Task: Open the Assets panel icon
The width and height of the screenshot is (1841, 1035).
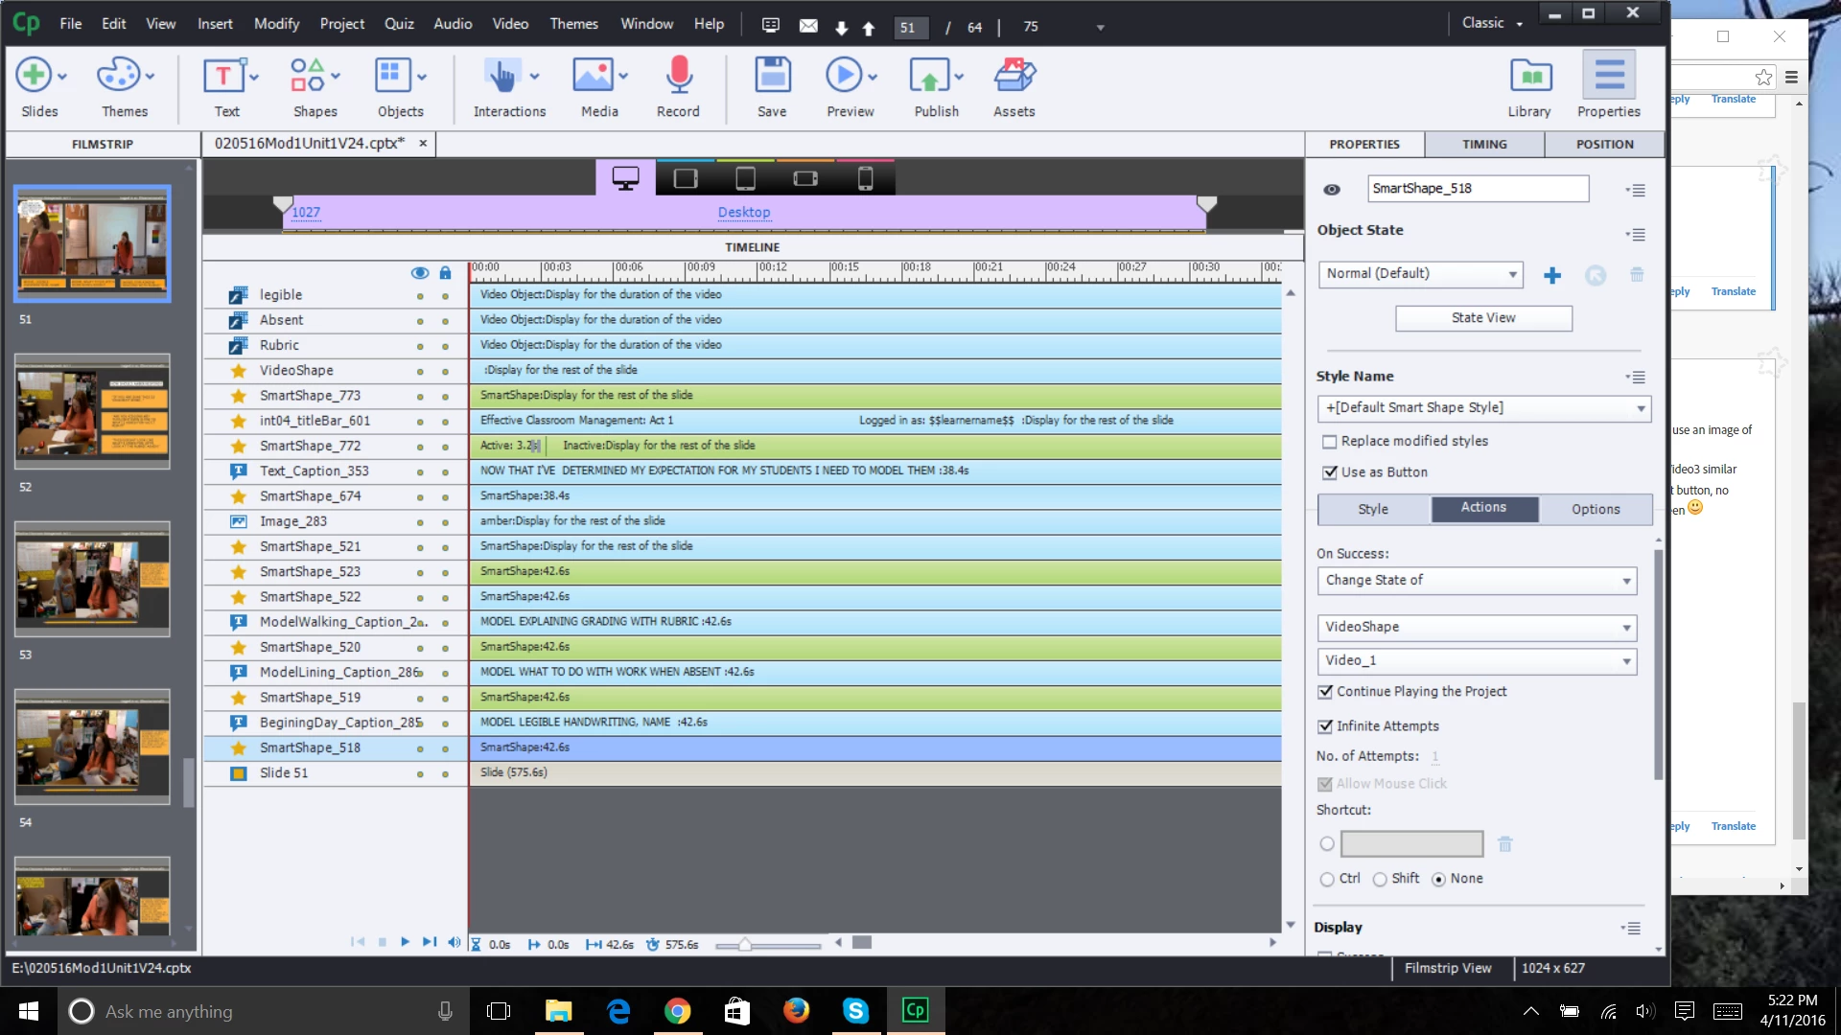Action: coord(1014,77)
